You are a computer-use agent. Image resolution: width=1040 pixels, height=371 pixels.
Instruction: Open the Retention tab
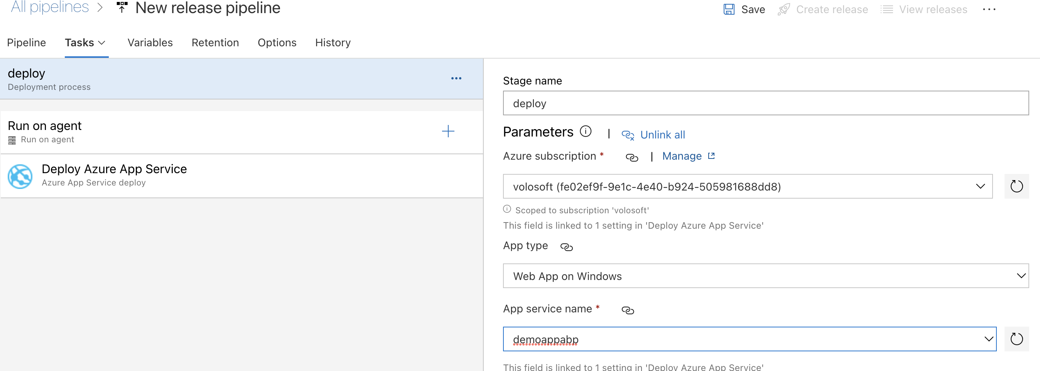point(215,43)
